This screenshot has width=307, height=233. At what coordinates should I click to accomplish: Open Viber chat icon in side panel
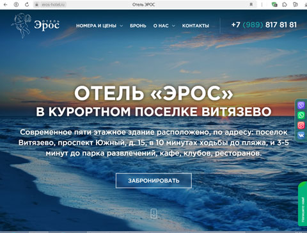[301, 105]
